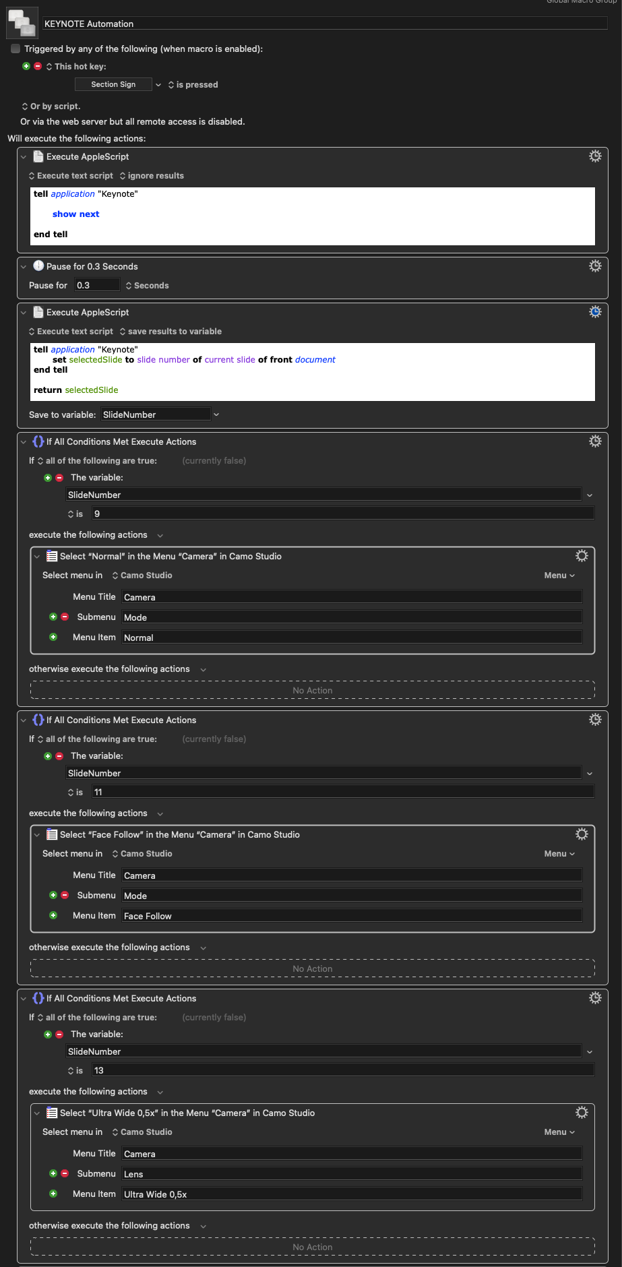Open gear menu of Pause for 0.3 Seconds
Image resolution: width=622 pixels, height=1267 pixels.
[x=595, y=266]
